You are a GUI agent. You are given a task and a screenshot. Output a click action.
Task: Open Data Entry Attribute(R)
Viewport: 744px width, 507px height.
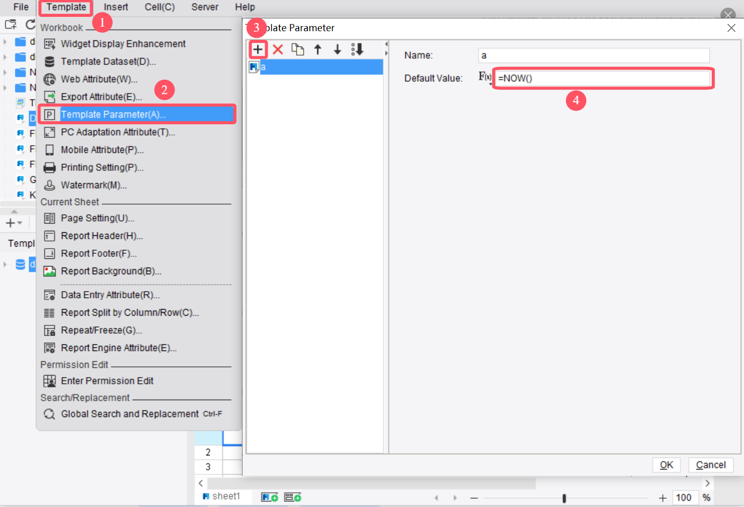click(x=110, y=295)
